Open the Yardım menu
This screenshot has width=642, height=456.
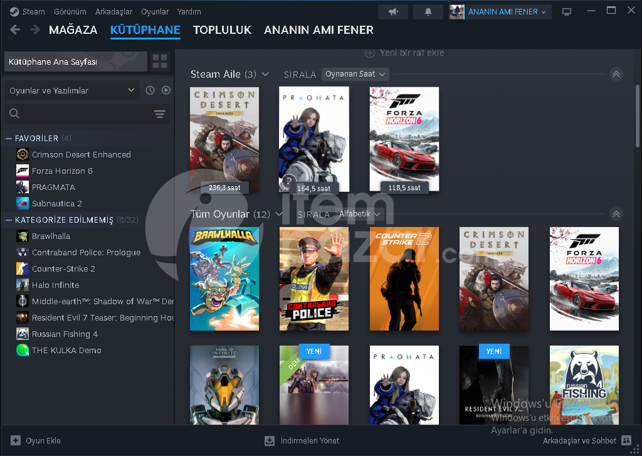coord(189,11)
